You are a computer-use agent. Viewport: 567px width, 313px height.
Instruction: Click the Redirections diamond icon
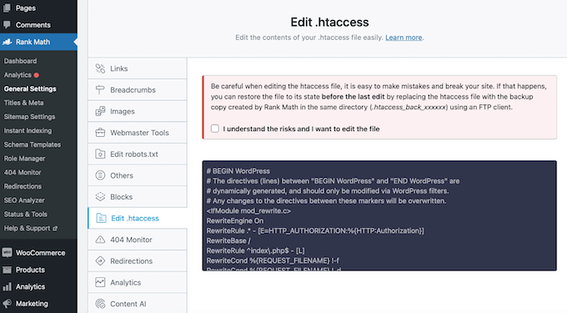100,261
